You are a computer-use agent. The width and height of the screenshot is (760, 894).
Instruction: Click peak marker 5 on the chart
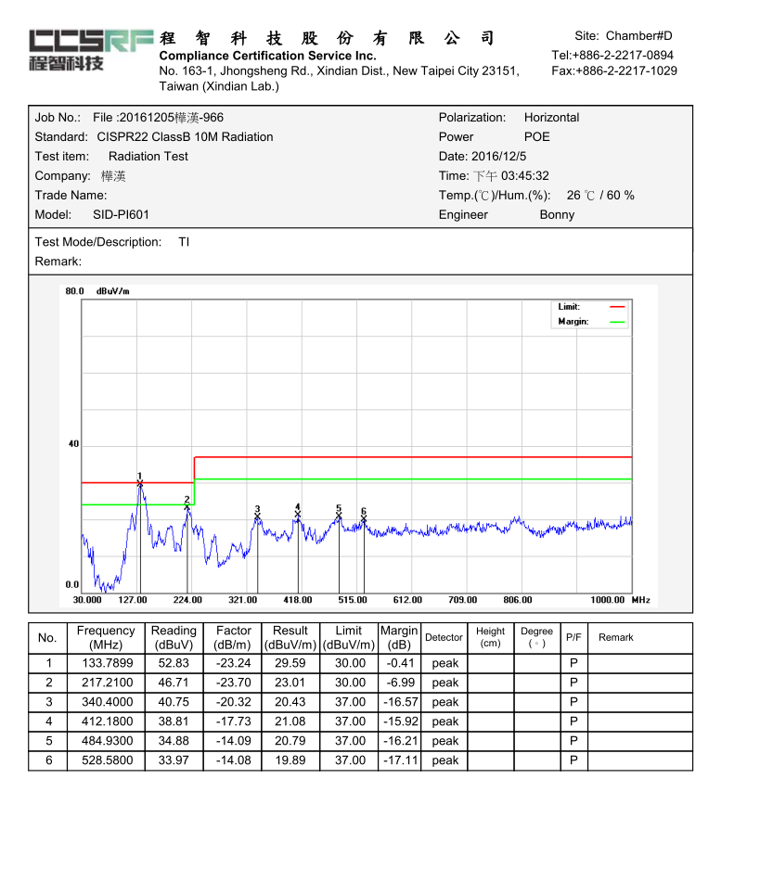(339, 515)
